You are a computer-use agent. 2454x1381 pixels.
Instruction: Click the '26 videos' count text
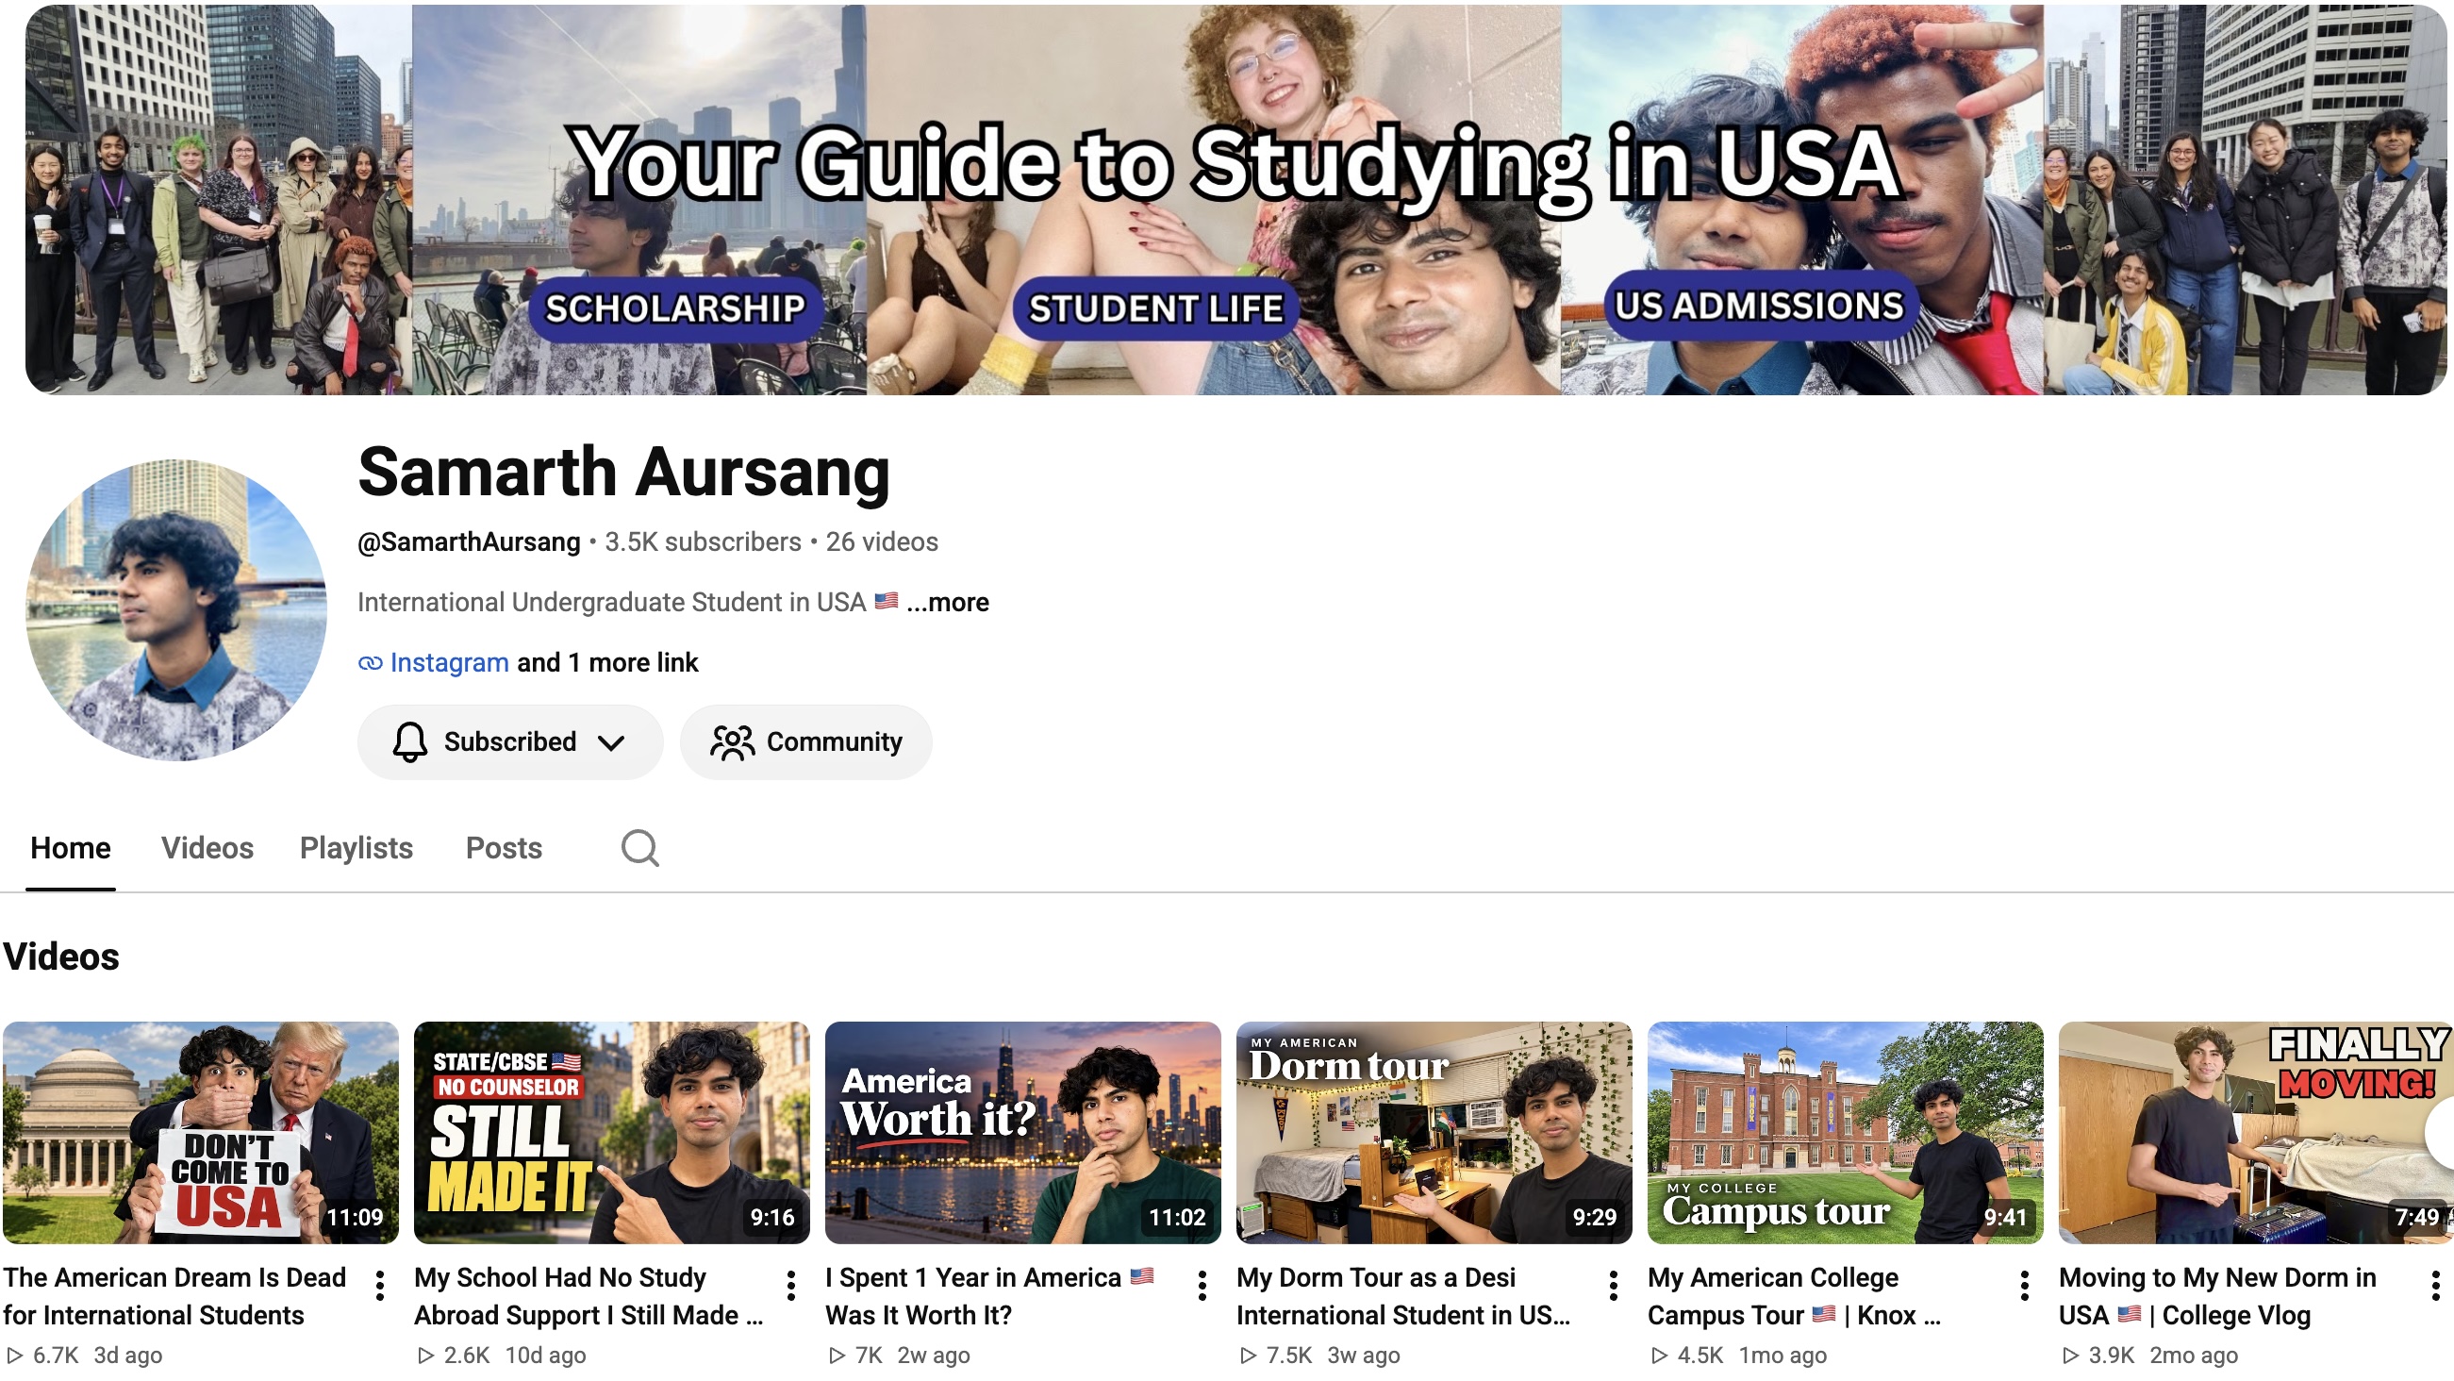click(x=881, y=541)
